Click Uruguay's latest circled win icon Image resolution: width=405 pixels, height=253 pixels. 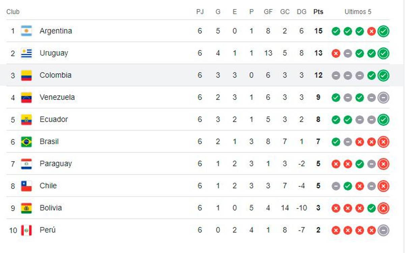tap(383, 53)
